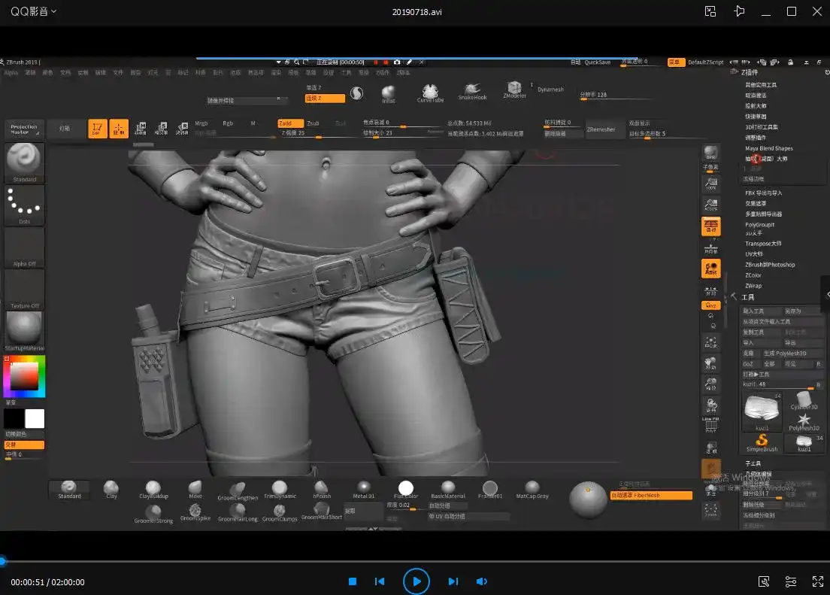Open the Transpose大师 plugin entry
The height and width of the screenshot is (595, 830).
pos(763,244)
